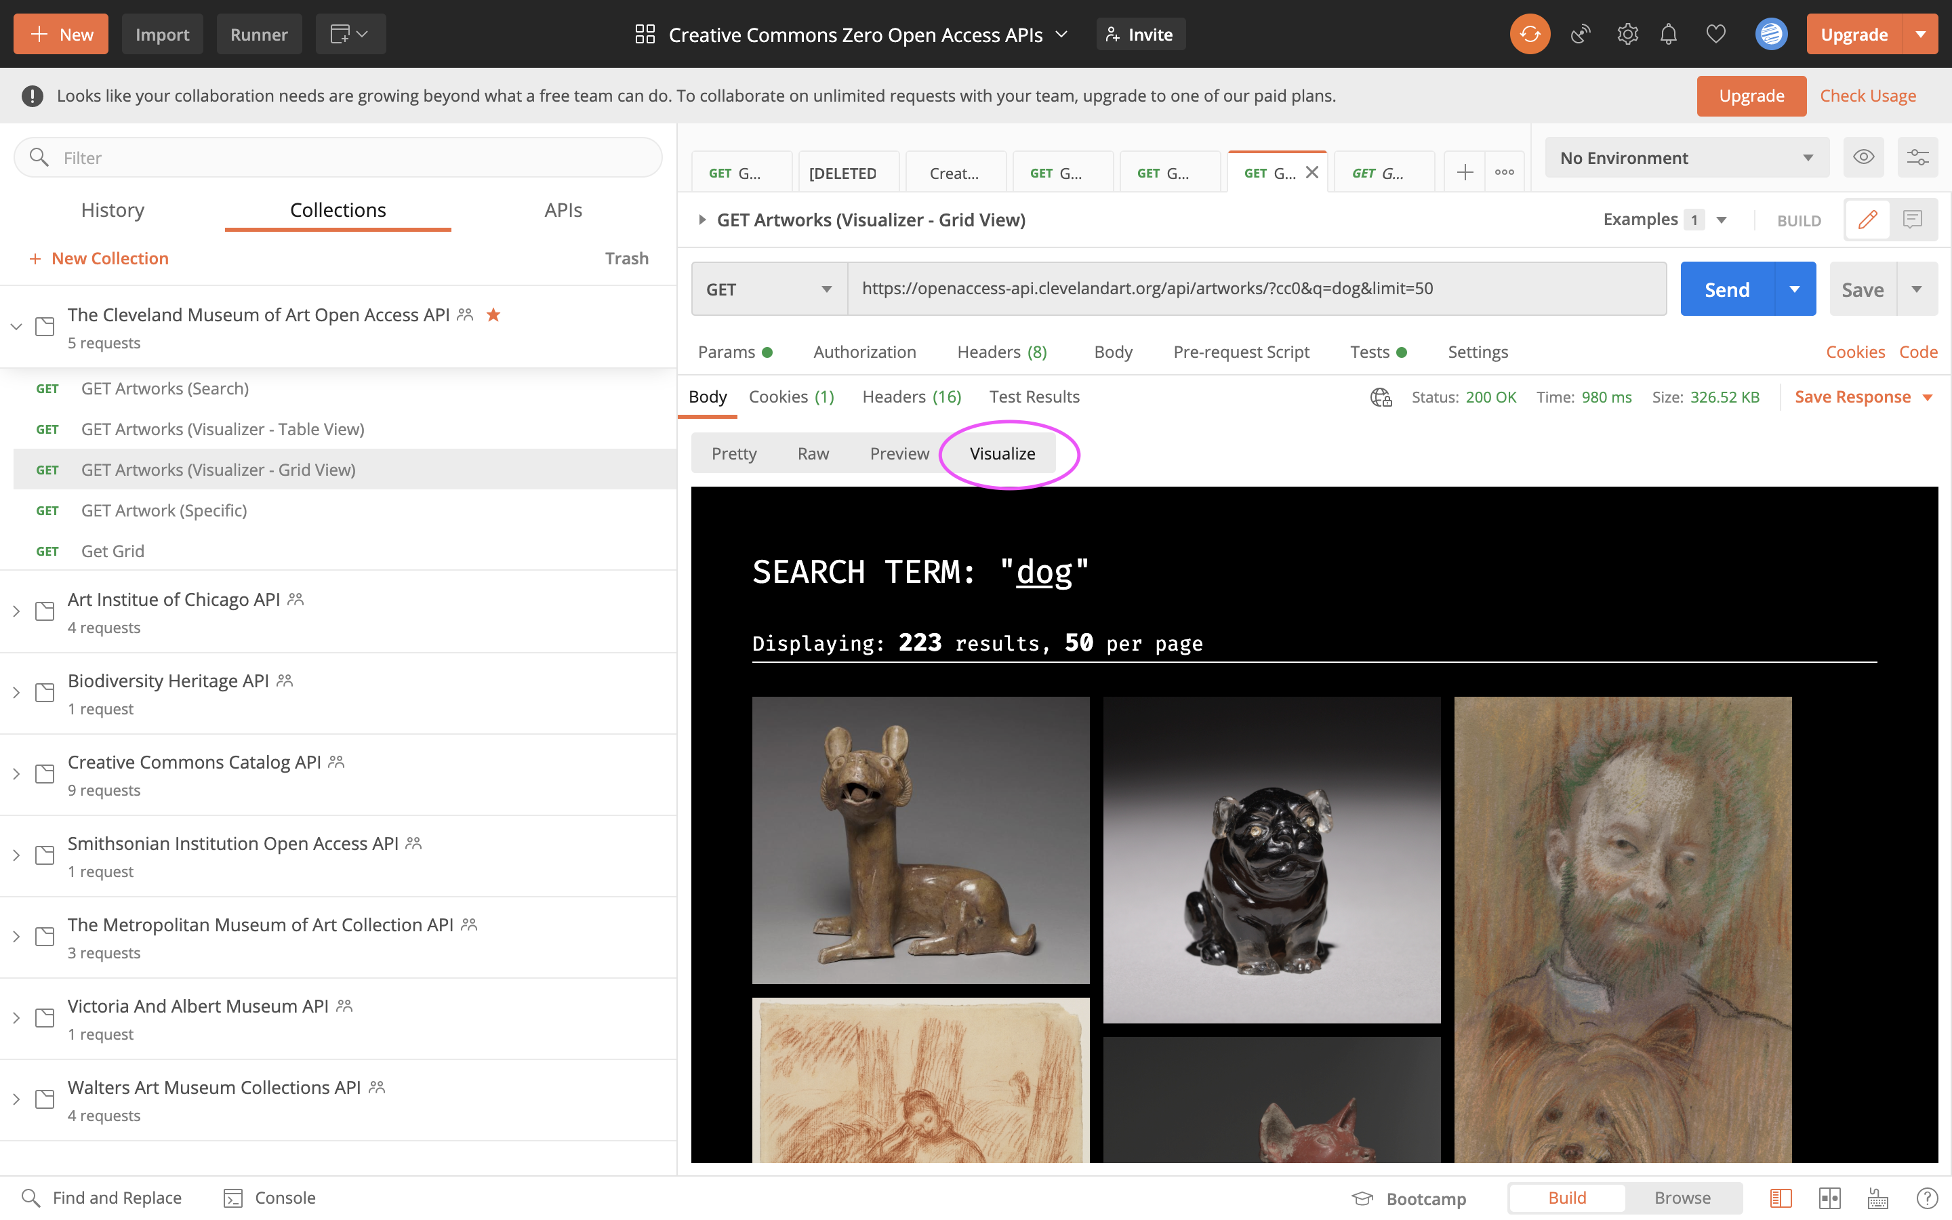Star the Cleveland Museum of Art collection
The width and height of the screenshot is (1952, 1220).
[493, 314]
